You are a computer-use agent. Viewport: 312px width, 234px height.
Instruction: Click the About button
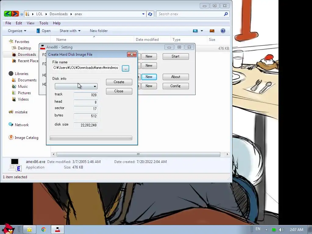176,77
